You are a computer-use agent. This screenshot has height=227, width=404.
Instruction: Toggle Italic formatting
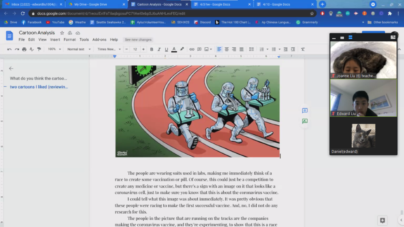pos(159,49)
